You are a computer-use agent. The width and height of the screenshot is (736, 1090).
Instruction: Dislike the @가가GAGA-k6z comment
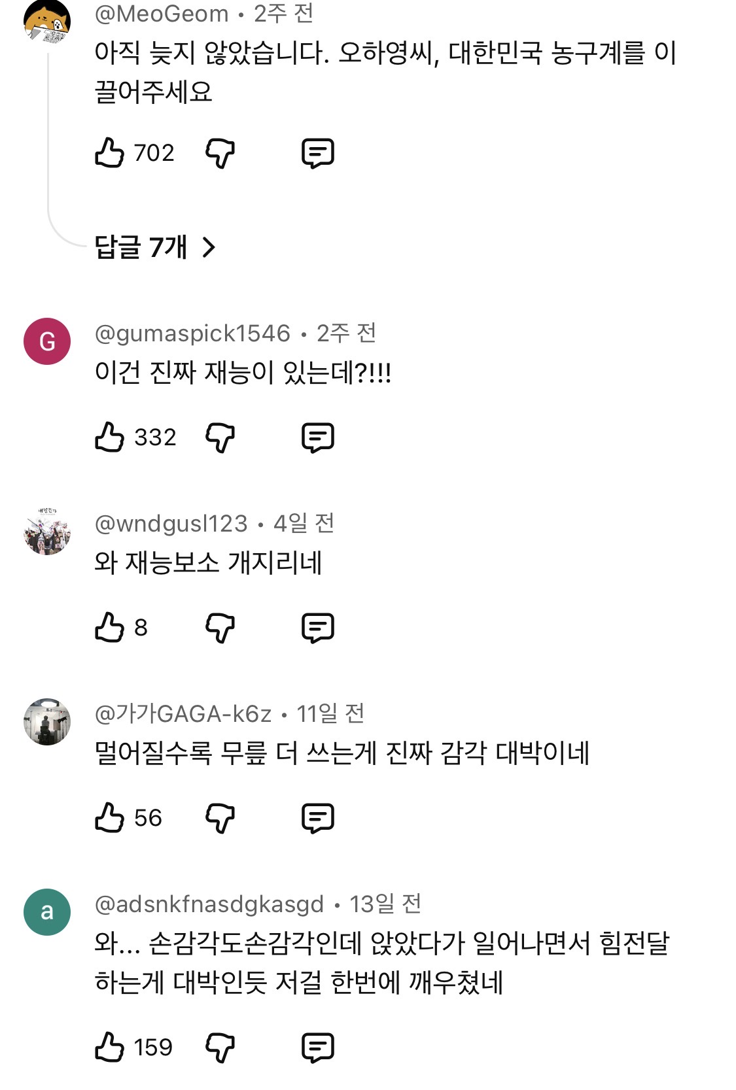220,817
